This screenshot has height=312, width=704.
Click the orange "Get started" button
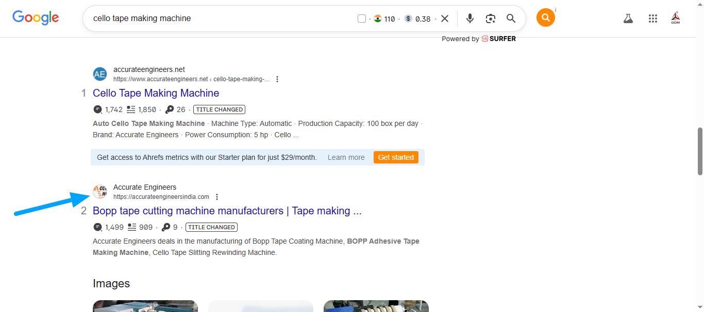pyautogui.click(x=396, y=157)
